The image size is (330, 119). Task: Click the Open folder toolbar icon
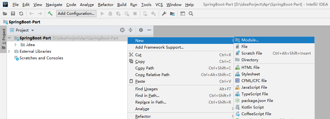pyautogui.click(x=5, y=14)
